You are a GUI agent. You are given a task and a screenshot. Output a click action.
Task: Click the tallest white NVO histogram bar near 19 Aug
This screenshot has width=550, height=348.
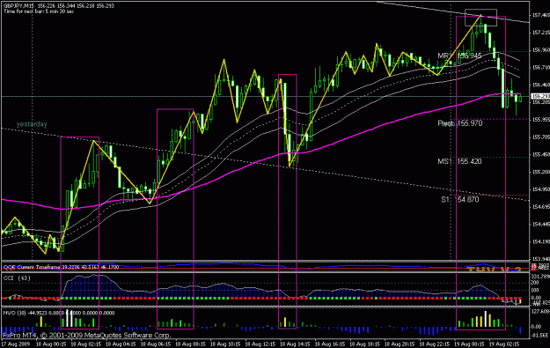(x=486, y=319)
